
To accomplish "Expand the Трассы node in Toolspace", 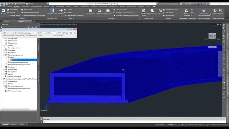I will (x=4, y=46).
